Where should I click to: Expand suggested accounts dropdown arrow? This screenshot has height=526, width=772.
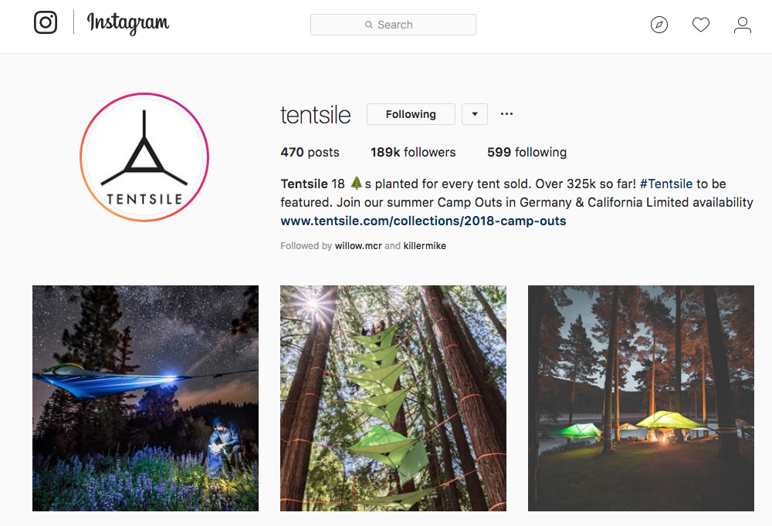(475, 114)
